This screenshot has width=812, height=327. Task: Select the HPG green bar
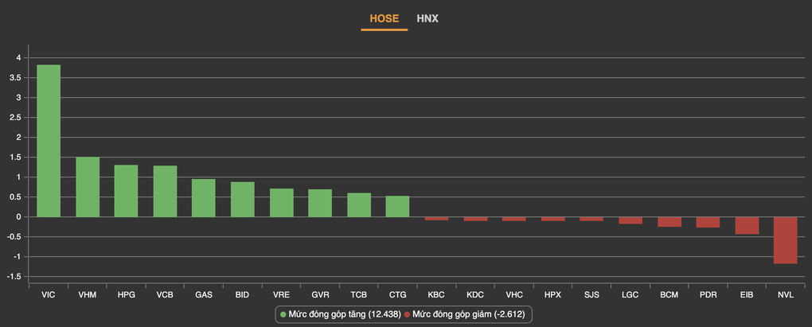click(x=126, y=191)
